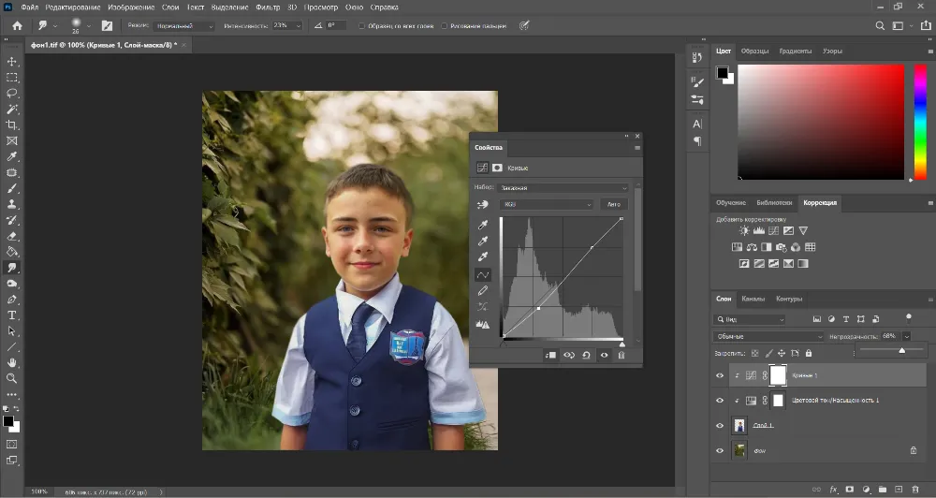936x498 pixels.
Task: Toggle visibility of Кривые 1 layer
Action: (719, 375)
